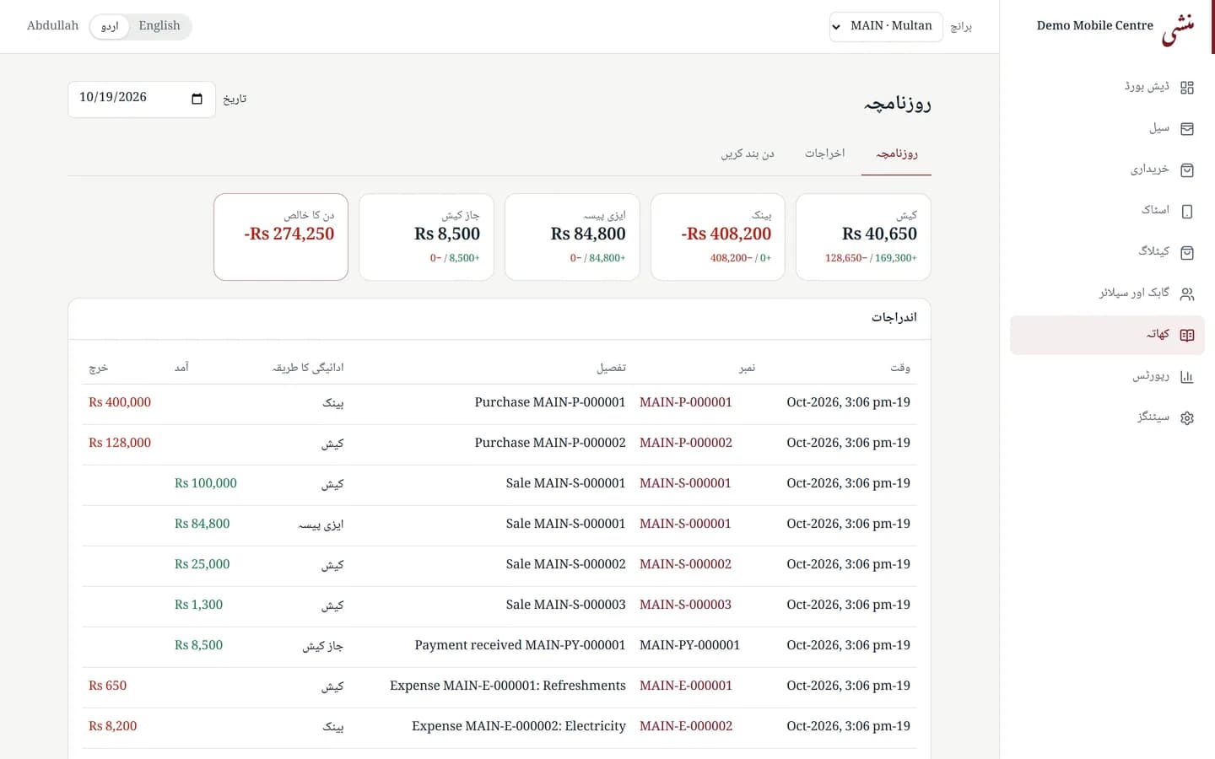This screenshot has height=759, width=1215.
Task: Open the دن بند کریں tab
Action: (x=747, y=153)
